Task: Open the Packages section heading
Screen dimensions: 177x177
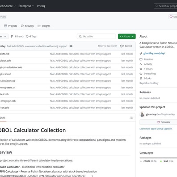Action: click(145, 138)
